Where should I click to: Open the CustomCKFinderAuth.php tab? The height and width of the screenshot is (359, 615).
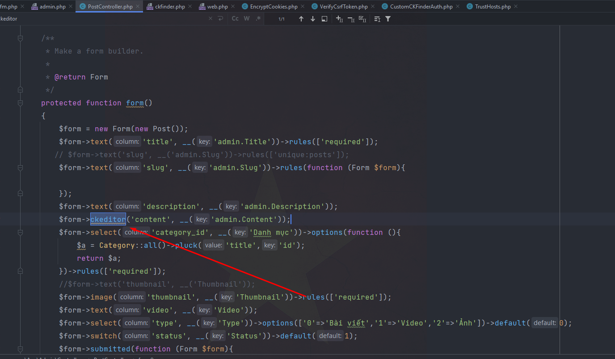click(x=421, y=7)
